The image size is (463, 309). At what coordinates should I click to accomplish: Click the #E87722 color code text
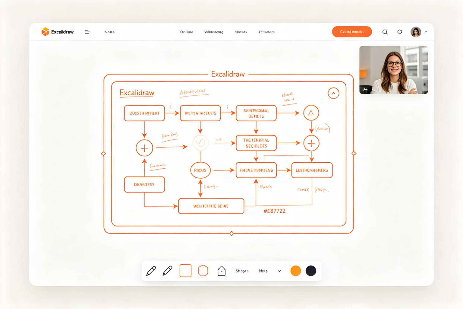(x=274, y=211)
